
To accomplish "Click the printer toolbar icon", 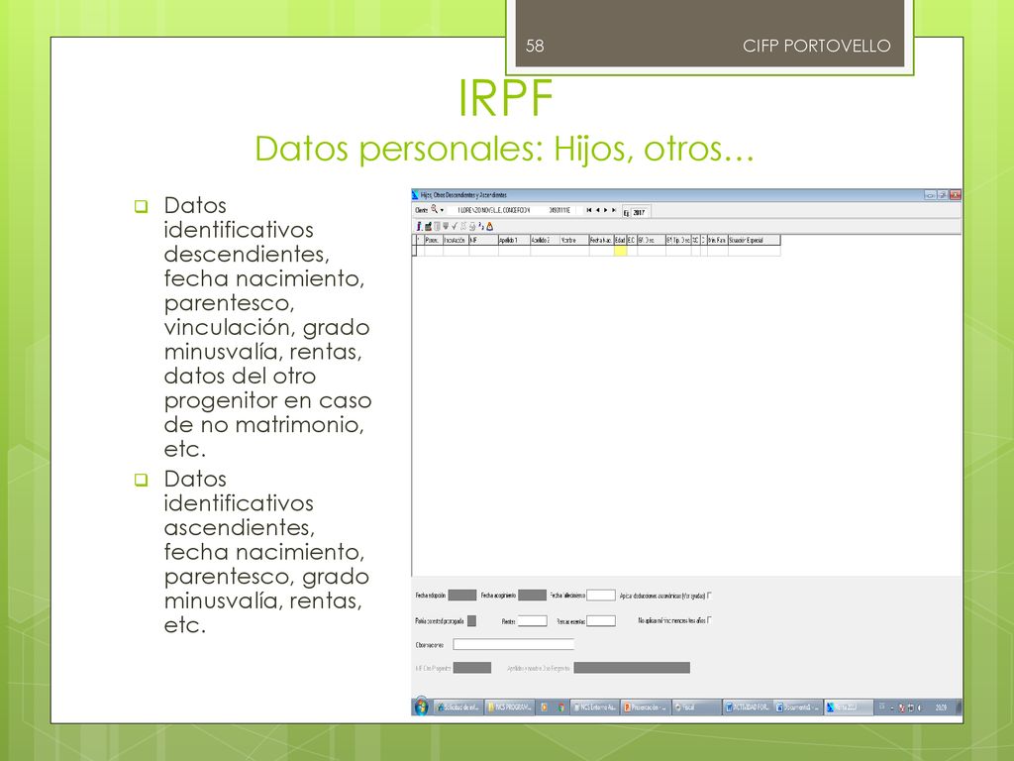I will click(472, 227).
